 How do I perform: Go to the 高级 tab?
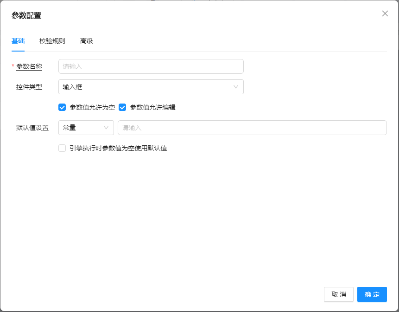[x=87, y=41]
